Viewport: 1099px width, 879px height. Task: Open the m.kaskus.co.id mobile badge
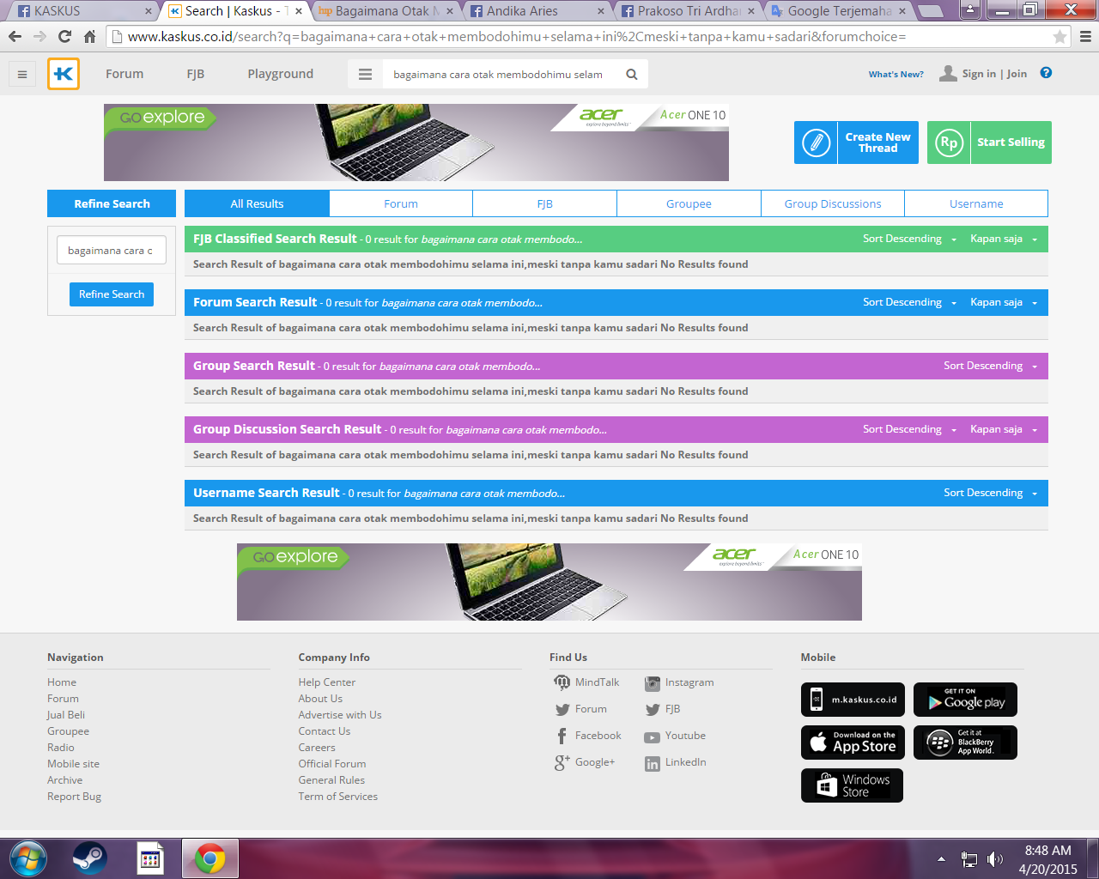(853, 700)
